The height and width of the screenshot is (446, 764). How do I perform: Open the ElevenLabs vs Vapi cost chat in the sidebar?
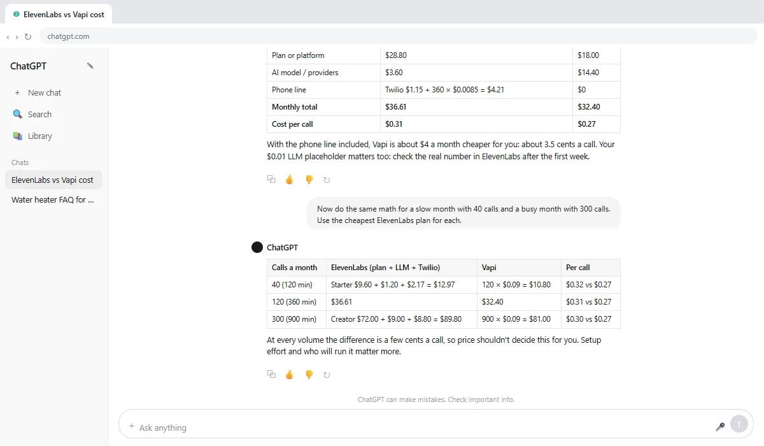(x=53, y=180)
